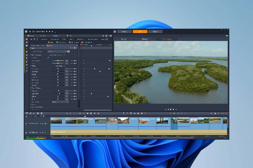Open the Home screen via house icon
The width and height of the screenshot is (253, 168).
pos(115,32)
